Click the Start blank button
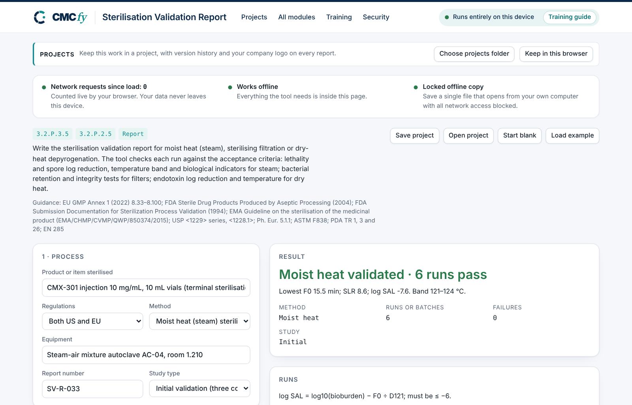 pos(519,136)
